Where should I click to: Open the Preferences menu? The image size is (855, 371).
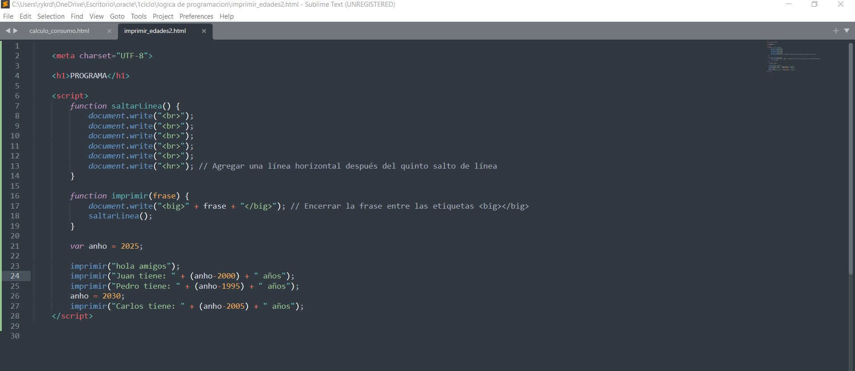196,16
